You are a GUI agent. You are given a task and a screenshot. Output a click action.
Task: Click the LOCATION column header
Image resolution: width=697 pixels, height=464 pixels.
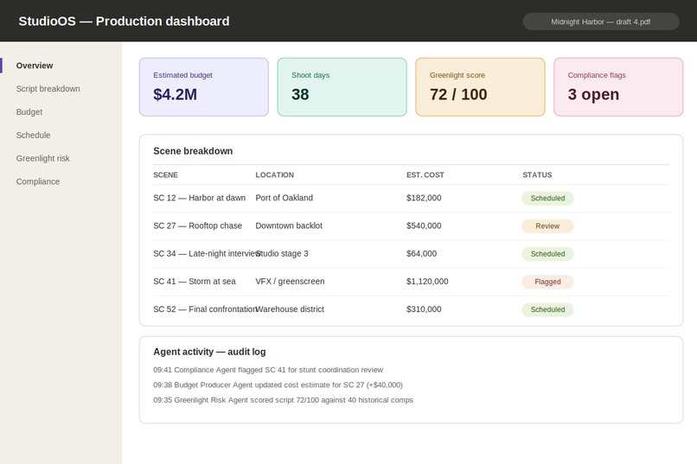274,175
